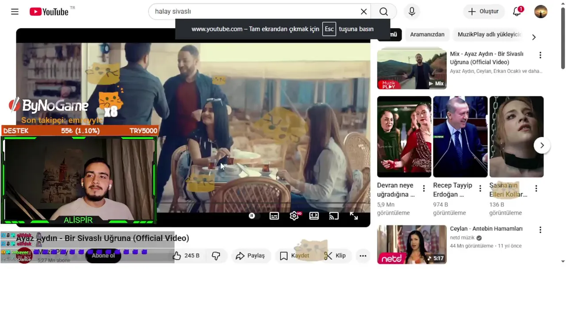Save video with Kaydet
Screen dimensions: 566x318
[294, 256]
